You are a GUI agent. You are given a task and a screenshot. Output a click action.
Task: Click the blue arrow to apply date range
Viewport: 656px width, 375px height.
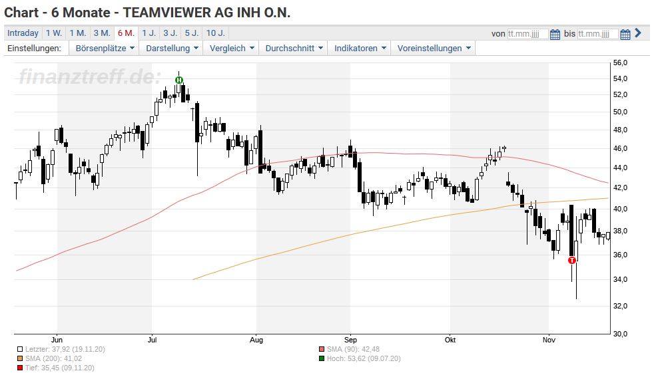638,33
